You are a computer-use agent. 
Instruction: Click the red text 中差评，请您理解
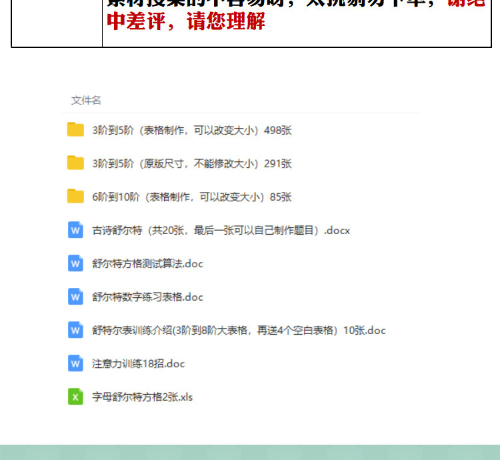185,21
